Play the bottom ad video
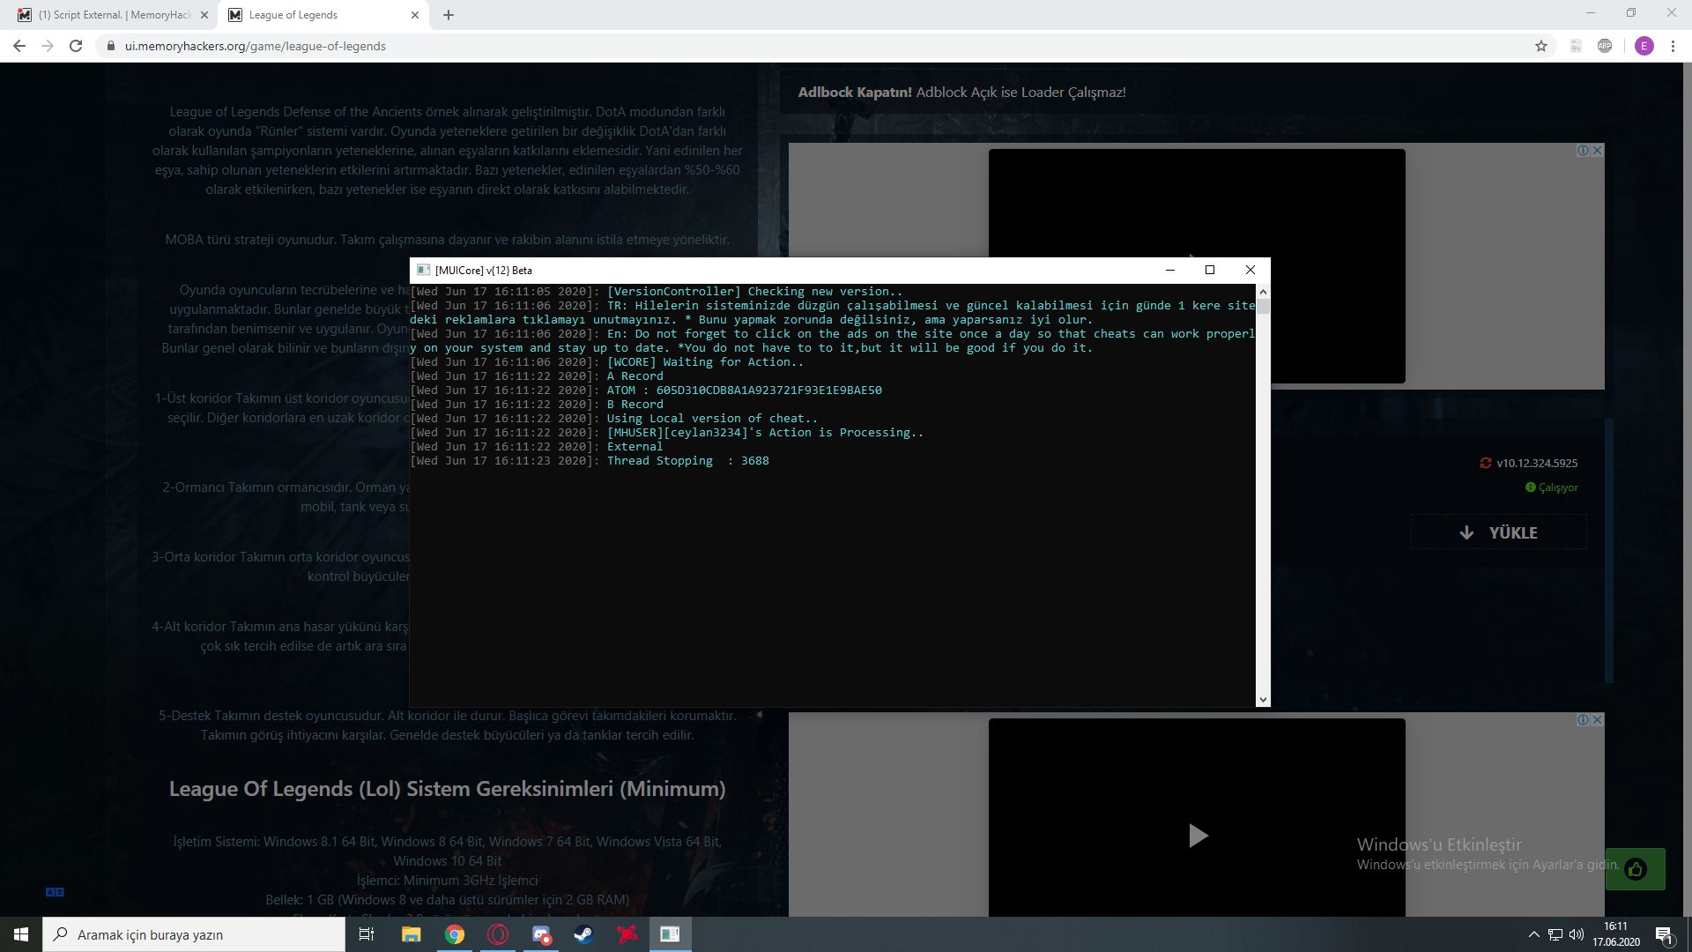1692x952 pixels. click(x=1198, y=836)
